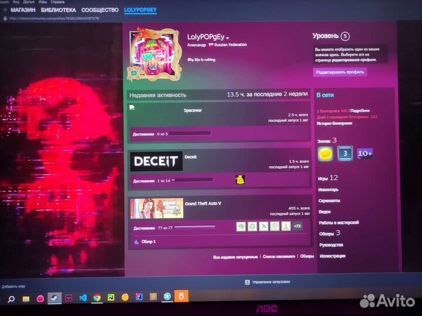
Task: Click the second GTA V achievement icon
Action: click(252, 226)
